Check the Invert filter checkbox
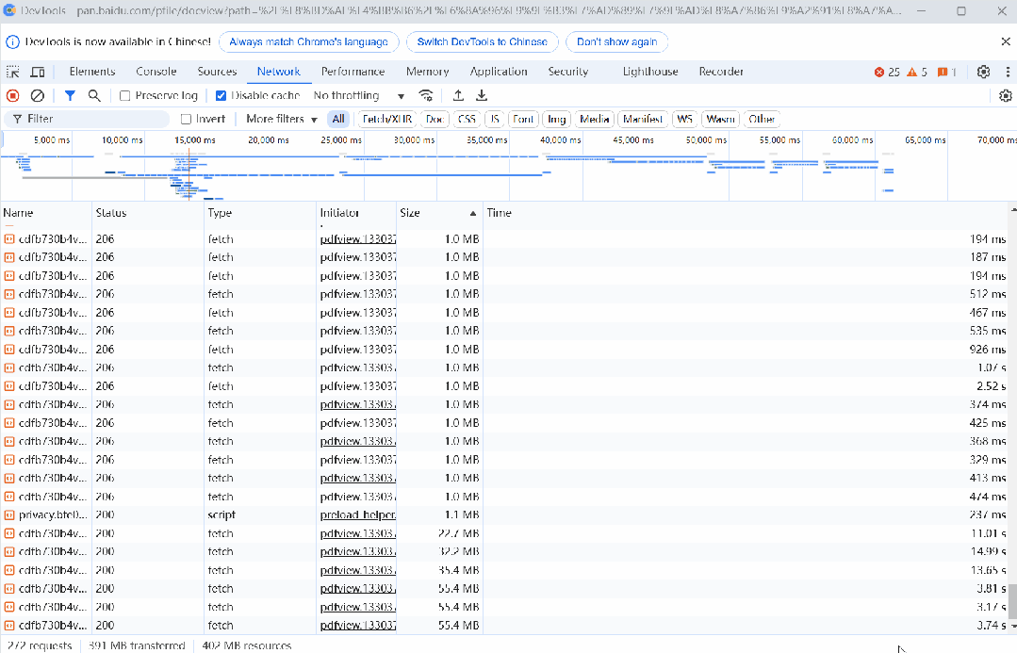 pyautogui.click(x=186, y=119)
